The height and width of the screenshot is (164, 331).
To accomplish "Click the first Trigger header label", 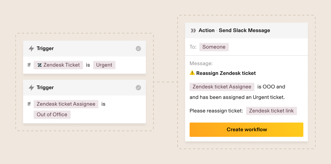I will pos(45,49).
